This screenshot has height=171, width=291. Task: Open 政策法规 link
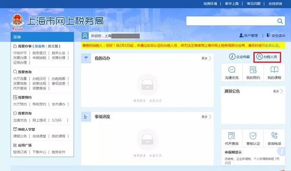pos(39,84)
